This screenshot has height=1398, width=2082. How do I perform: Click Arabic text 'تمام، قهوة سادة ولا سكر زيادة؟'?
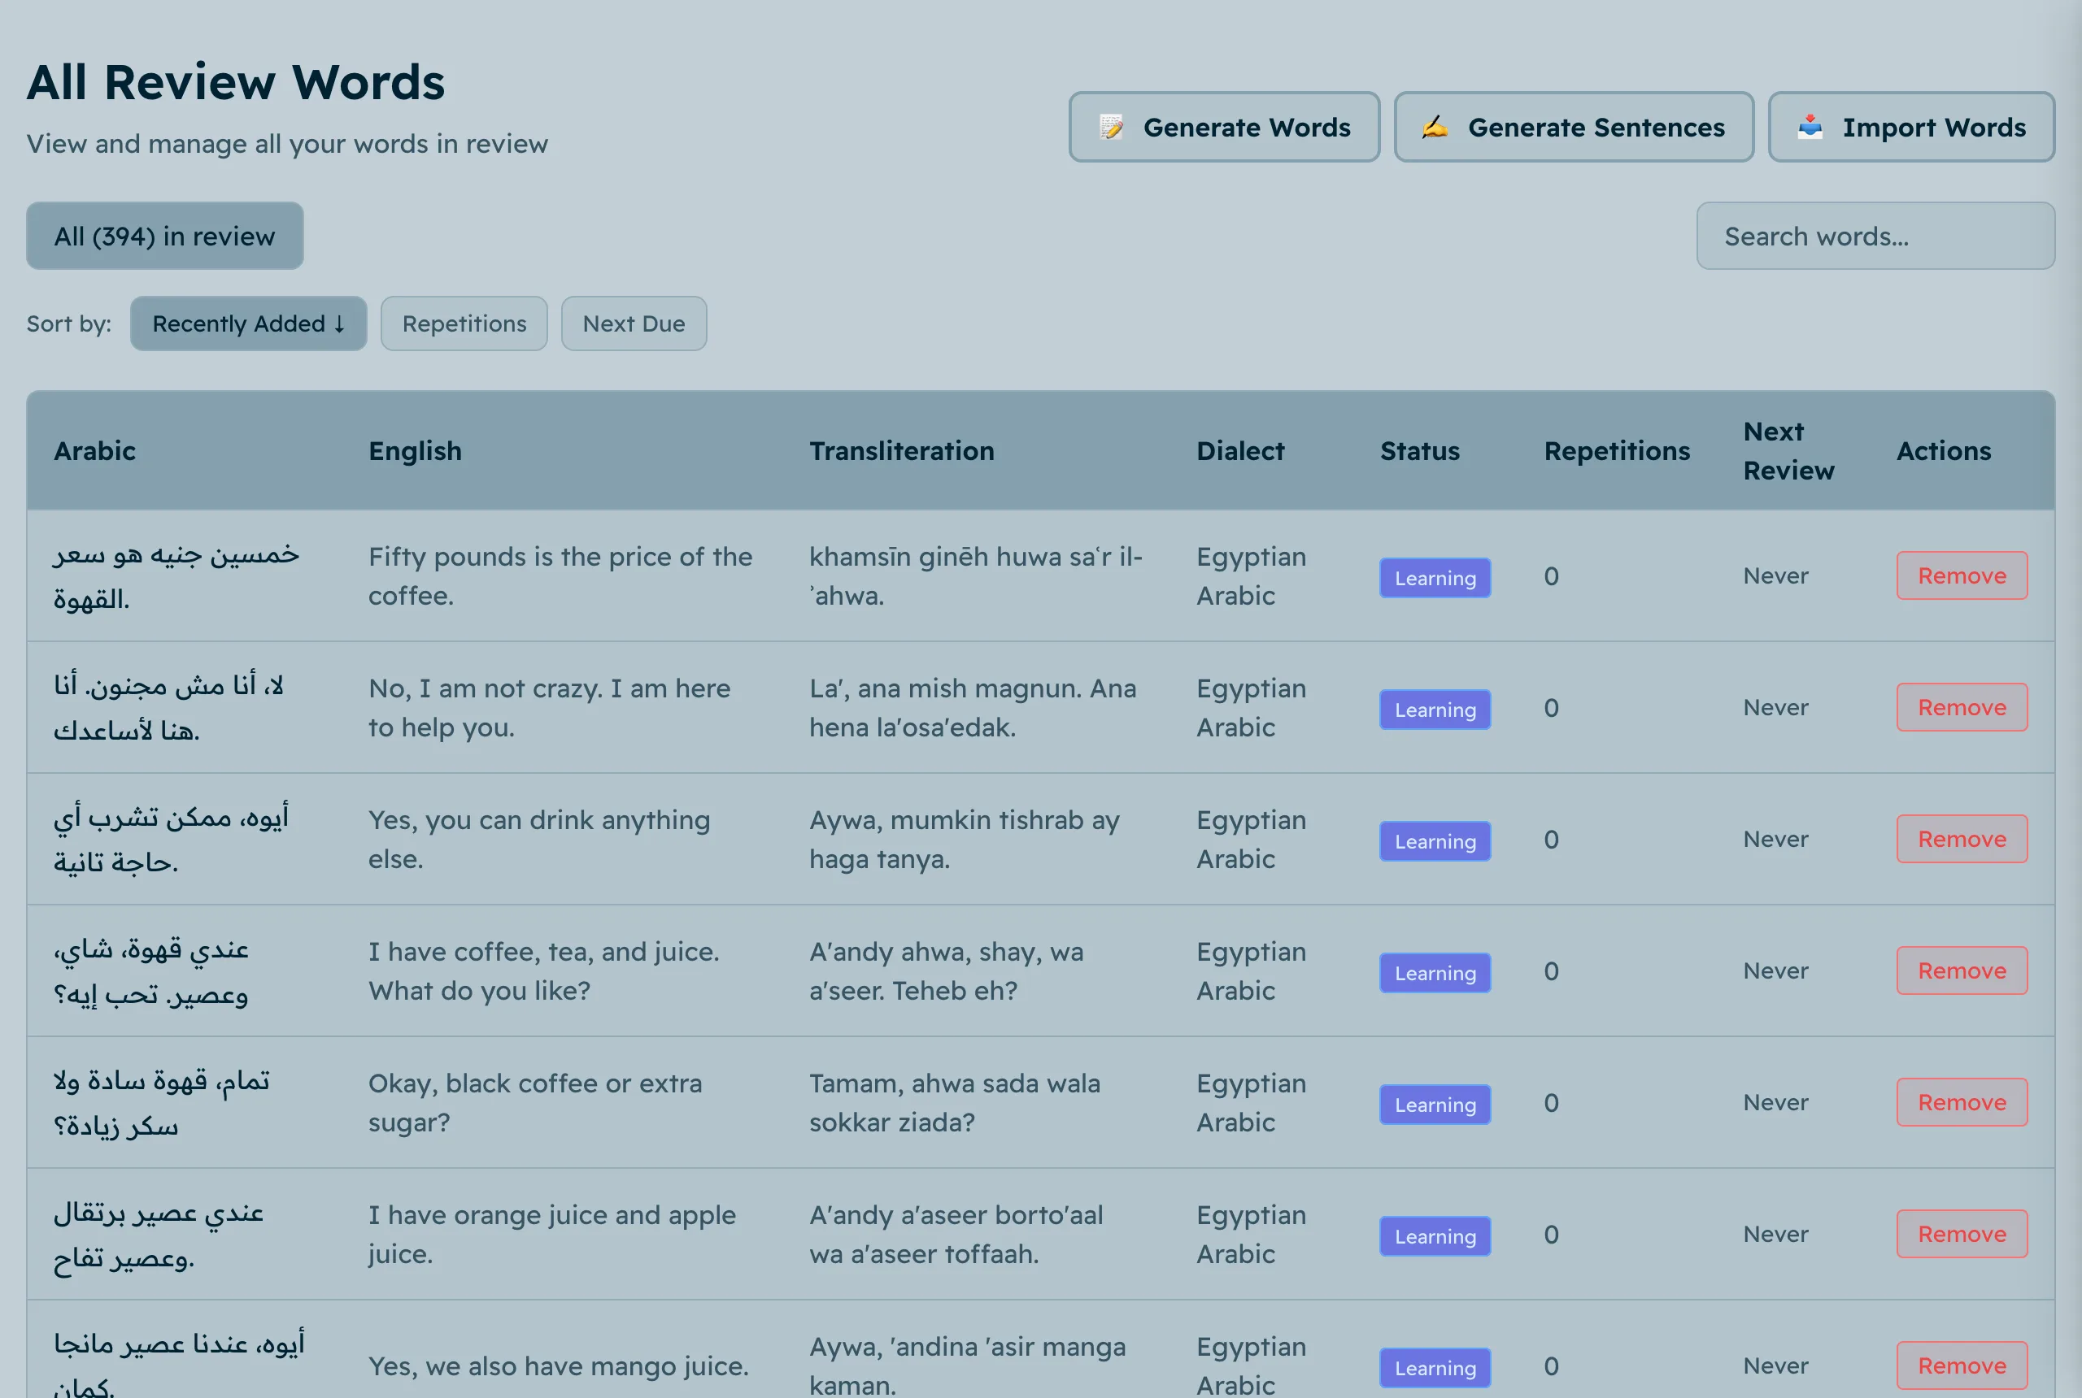click(x=162, y=1103)
